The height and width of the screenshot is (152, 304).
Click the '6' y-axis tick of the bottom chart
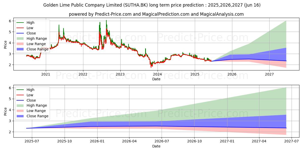point(10,88)
